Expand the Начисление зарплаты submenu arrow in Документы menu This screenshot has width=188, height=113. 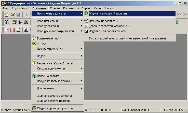[82, 13]
